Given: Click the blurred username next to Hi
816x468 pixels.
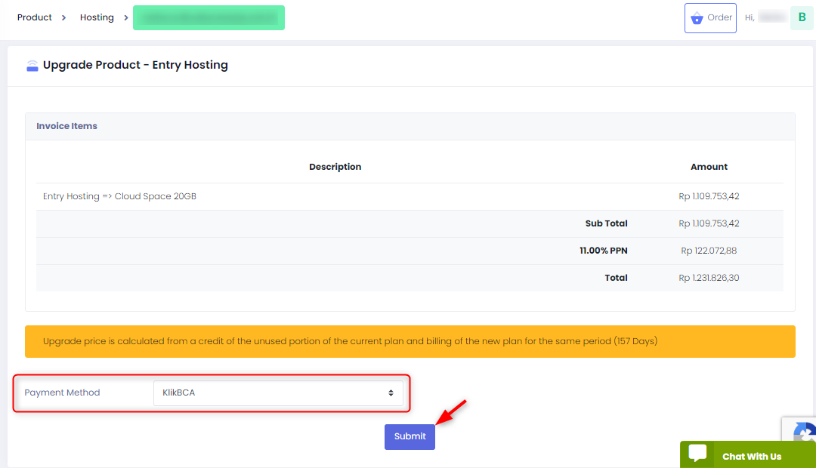Looking at the screenshot, I should click(x=771, y=17).
